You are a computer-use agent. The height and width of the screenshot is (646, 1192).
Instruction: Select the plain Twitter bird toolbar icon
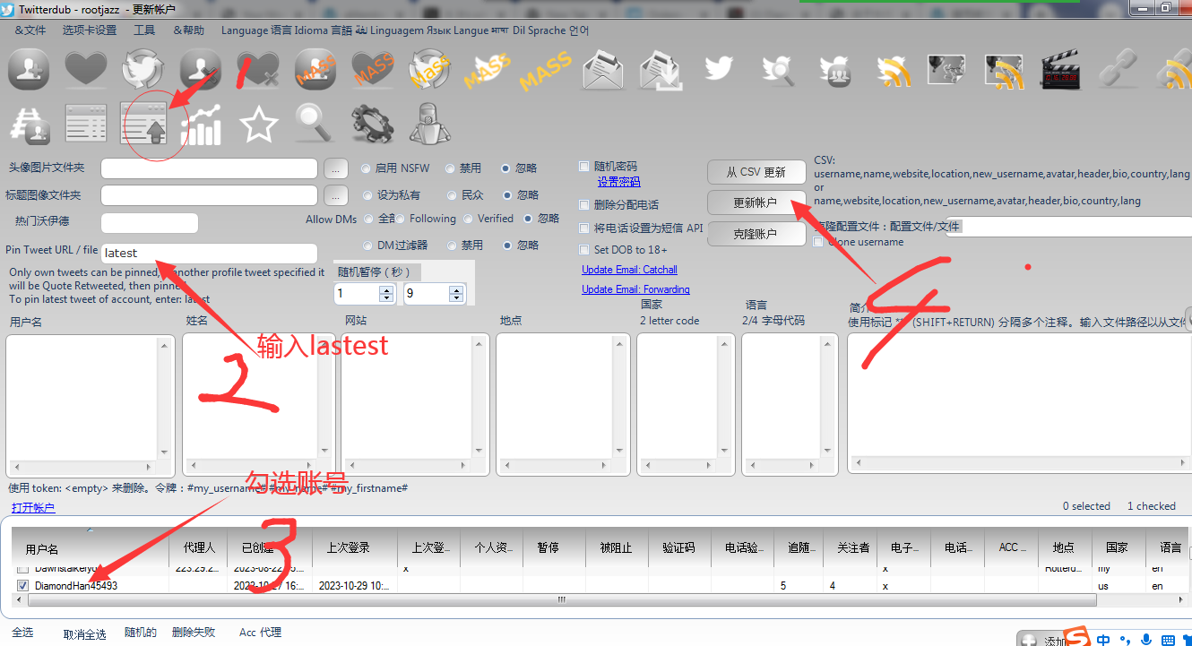[x=719, y=69]
